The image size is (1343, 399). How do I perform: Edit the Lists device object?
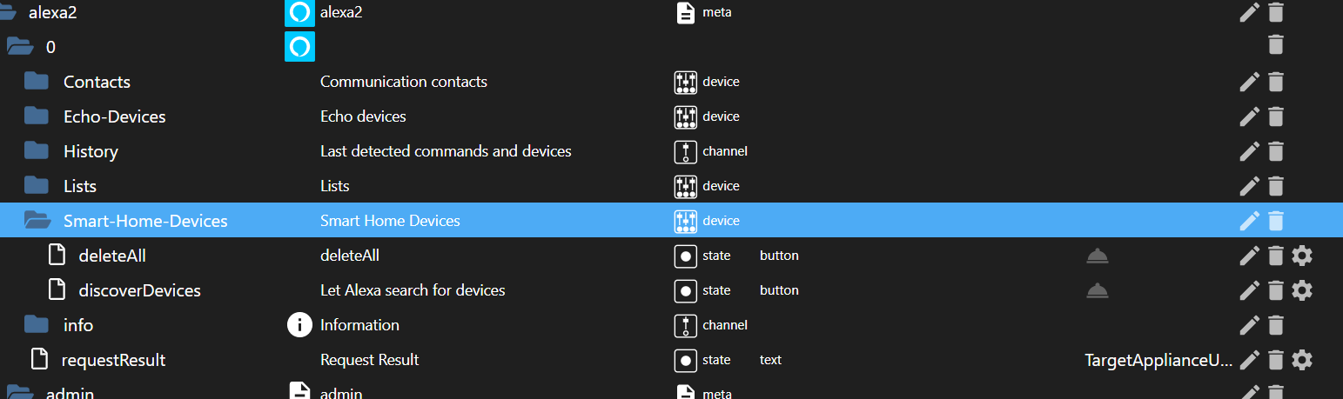(1249, 186)
